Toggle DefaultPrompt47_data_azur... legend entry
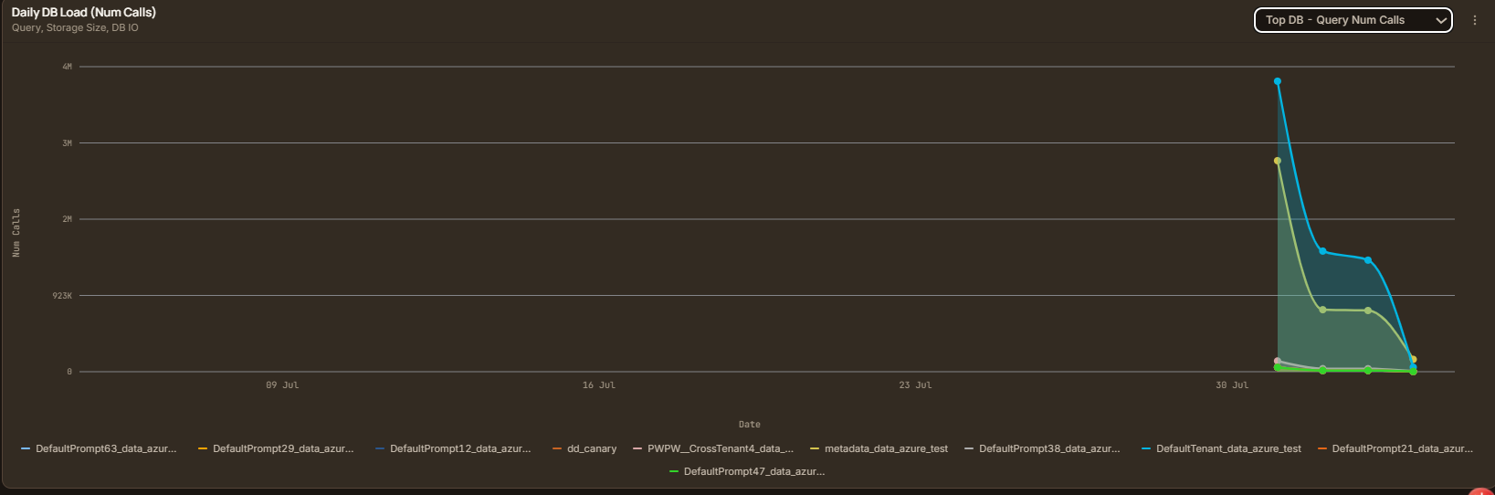This screenshot has height=495, width=1495. [x=747, y=471]
